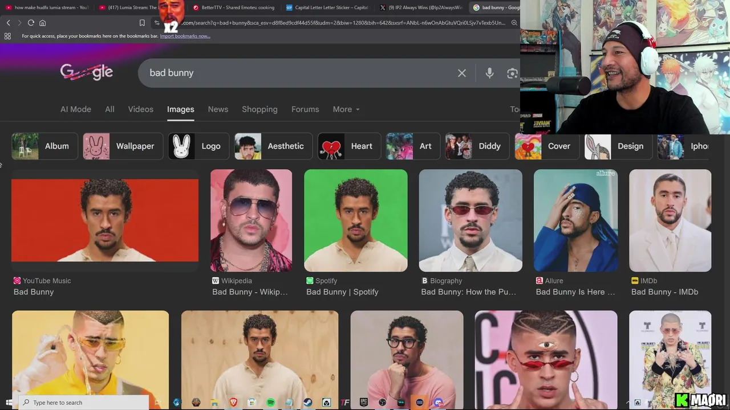Expand the More search filters dropdown
This screenshot has width=730, height=410.
click(x=346, y=109)
